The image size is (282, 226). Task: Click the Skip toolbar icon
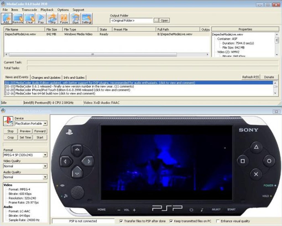pyautogui.click(x=53, y=19)
